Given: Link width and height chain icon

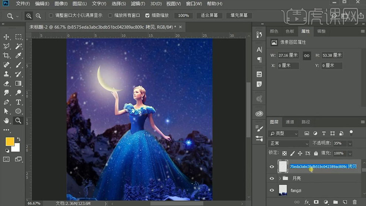Looking at the screenshot, I should pos(306,55).
